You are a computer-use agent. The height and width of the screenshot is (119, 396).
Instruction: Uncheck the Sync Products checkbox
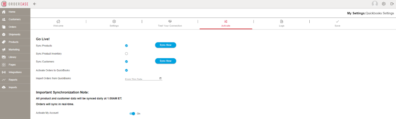[x=126, y=46]
